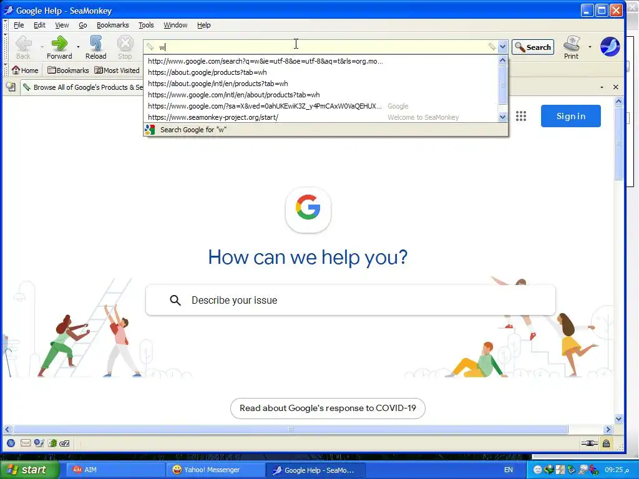The height and width of the screenshot is (479, 639).
Task: Click the Google G logo
Action: click(x=308, y=207)
